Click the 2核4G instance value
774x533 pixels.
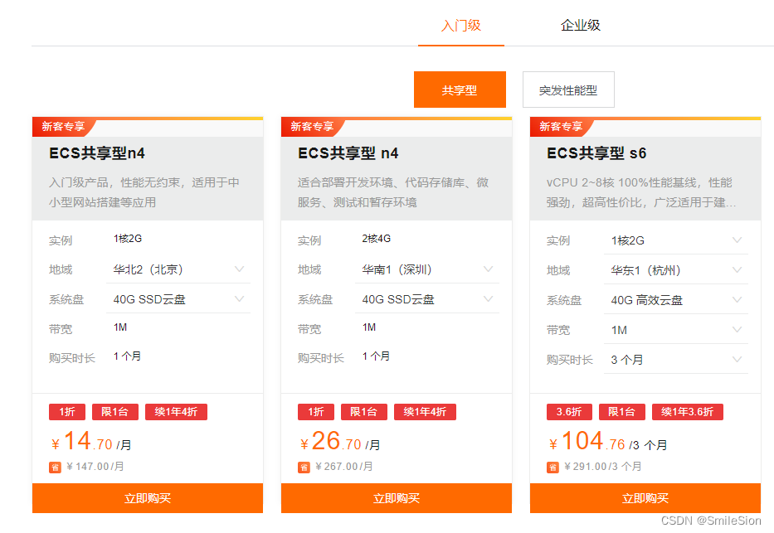pos(376,239)
